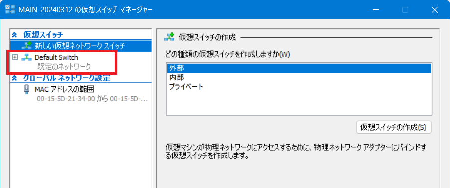
Task: Click the Default Switch network icon
Action: click(x=27, y=57)
